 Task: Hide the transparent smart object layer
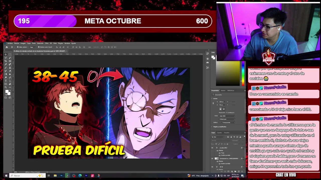click(212, 158)
